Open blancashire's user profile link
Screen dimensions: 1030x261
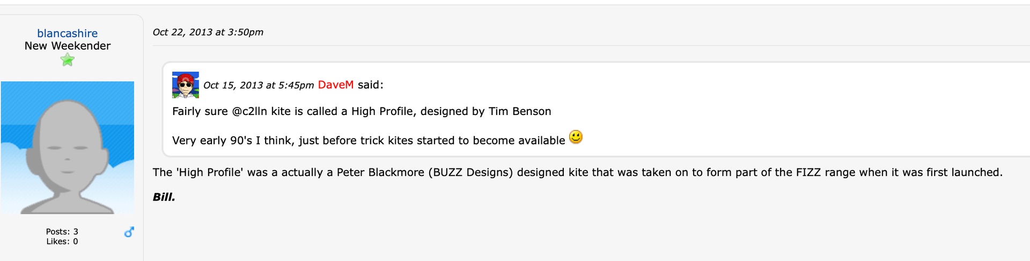[x=67, y=33]
